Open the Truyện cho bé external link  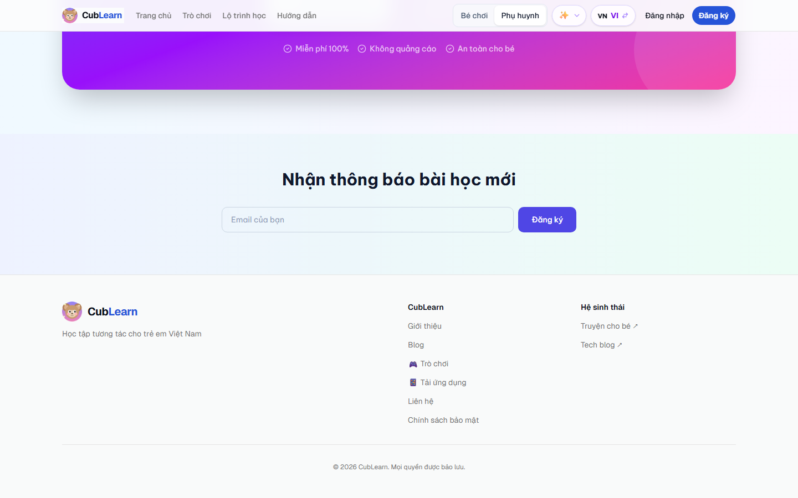609,326
